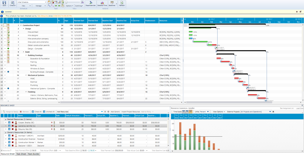
Task: Click the outdent task green left arrow
Action: 59,6
